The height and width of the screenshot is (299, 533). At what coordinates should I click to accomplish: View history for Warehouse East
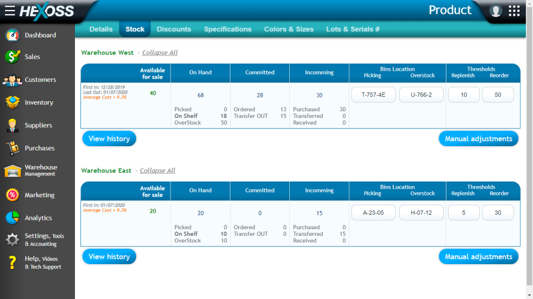(109, 256)
